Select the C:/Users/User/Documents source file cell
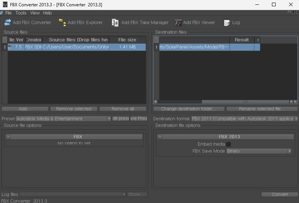This screenshot has height=203, width=299. 76,47
